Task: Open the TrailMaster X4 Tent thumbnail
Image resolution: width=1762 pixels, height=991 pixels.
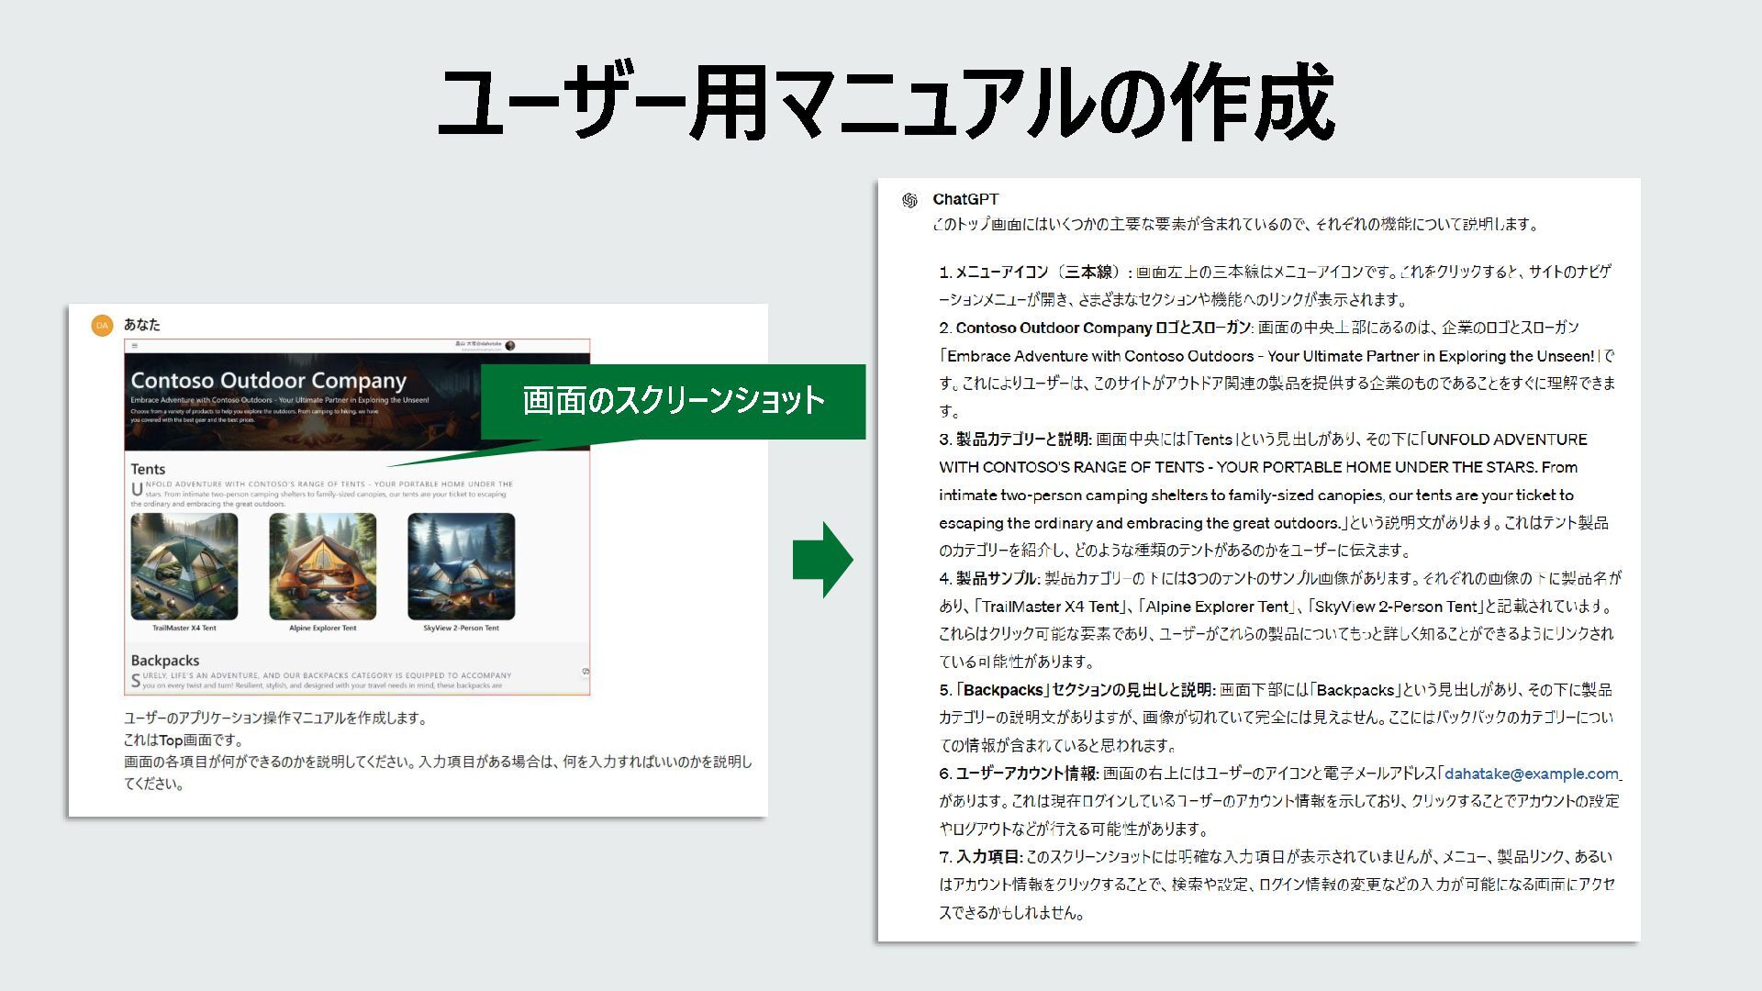Action: click(184, 566)
